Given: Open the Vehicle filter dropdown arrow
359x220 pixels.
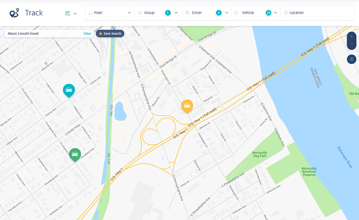Looking at the screenshot, I should [275, 13].
